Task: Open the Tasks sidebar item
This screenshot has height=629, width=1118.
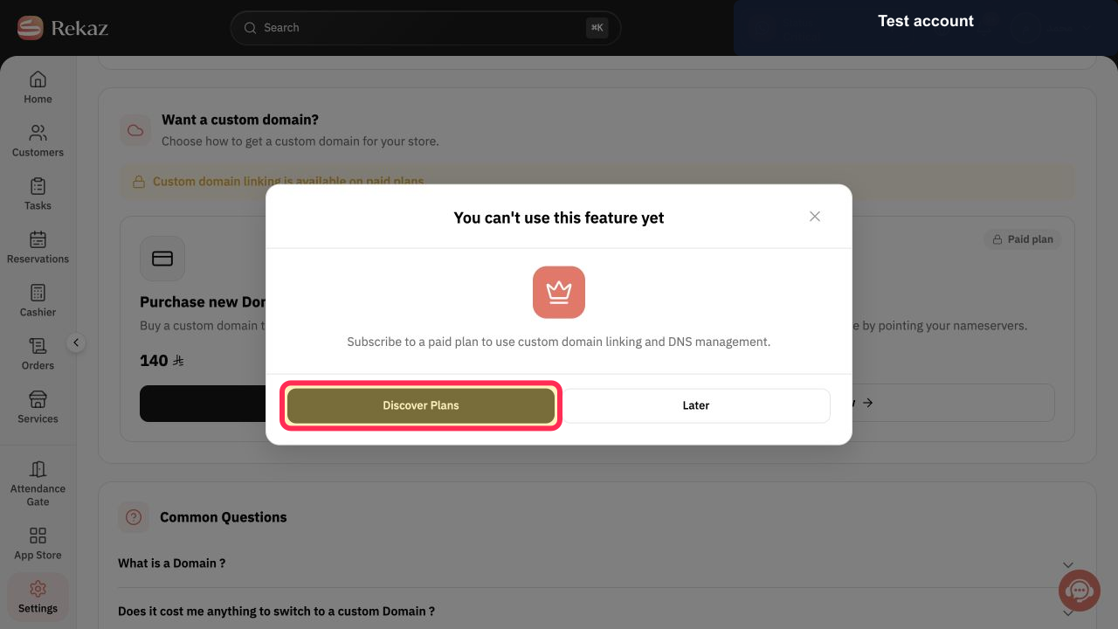Action: point(38,194)
